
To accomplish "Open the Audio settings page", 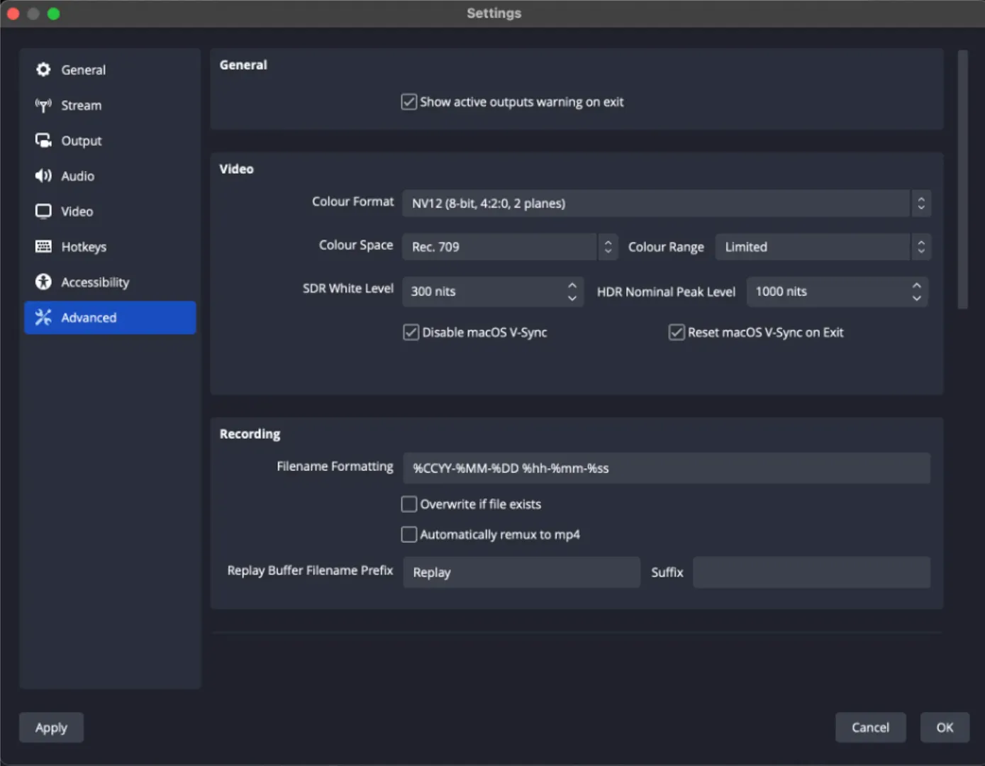I will coord(110,176).
